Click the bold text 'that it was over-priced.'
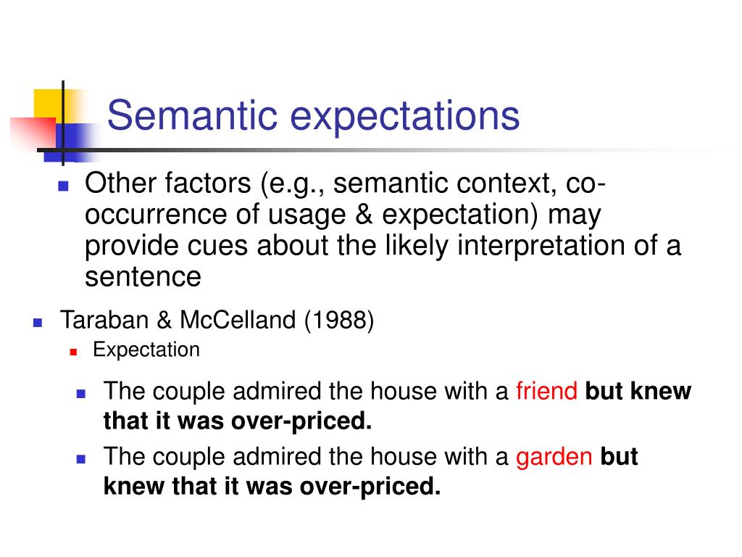The height and width of the screenshot is (557, 742). (238, 421)
